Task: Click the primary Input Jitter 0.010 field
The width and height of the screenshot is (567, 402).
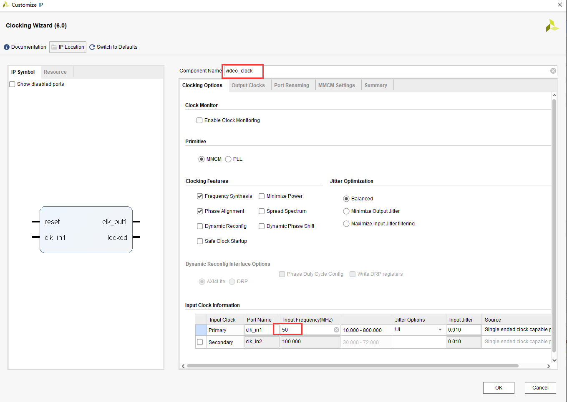Action: pyautogui.click(x=464, y=330)
